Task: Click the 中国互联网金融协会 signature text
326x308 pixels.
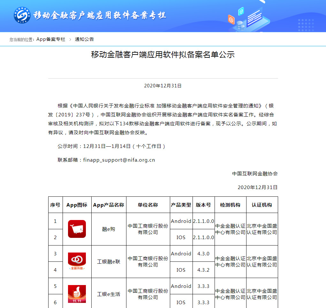Action: pos(255,174)
